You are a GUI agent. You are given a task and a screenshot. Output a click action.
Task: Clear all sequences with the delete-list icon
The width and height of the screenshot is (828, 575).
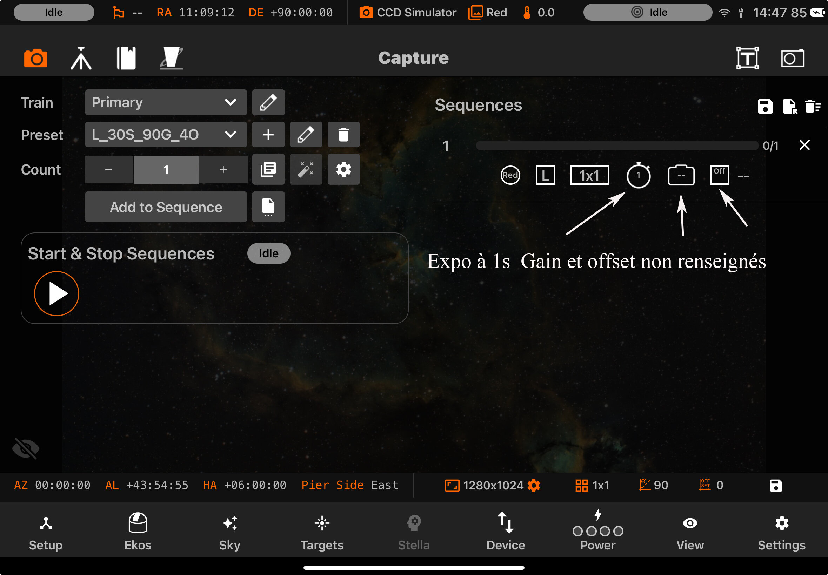[813, 106]
